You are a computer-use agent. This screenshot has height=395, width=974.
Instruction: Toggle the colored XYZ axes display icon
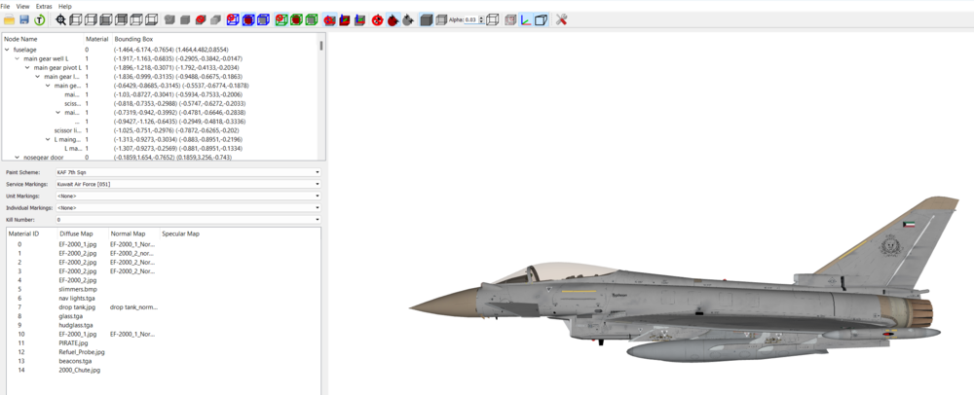[526, 19]
